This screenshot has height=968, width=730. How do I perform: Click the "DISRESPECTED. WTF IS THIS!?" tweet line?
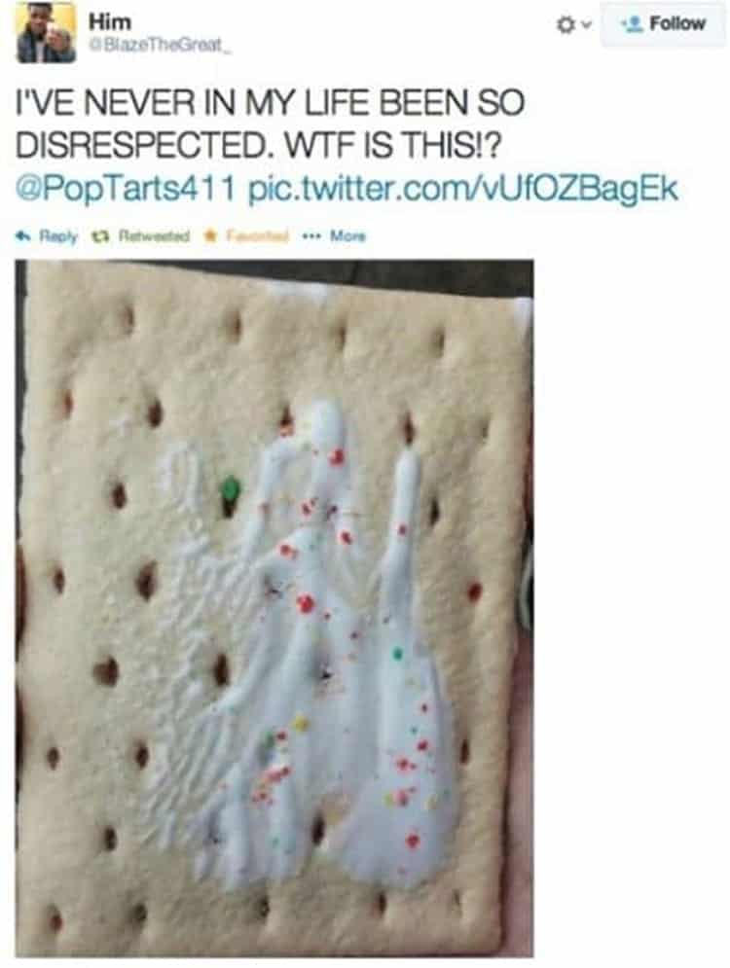258,146
